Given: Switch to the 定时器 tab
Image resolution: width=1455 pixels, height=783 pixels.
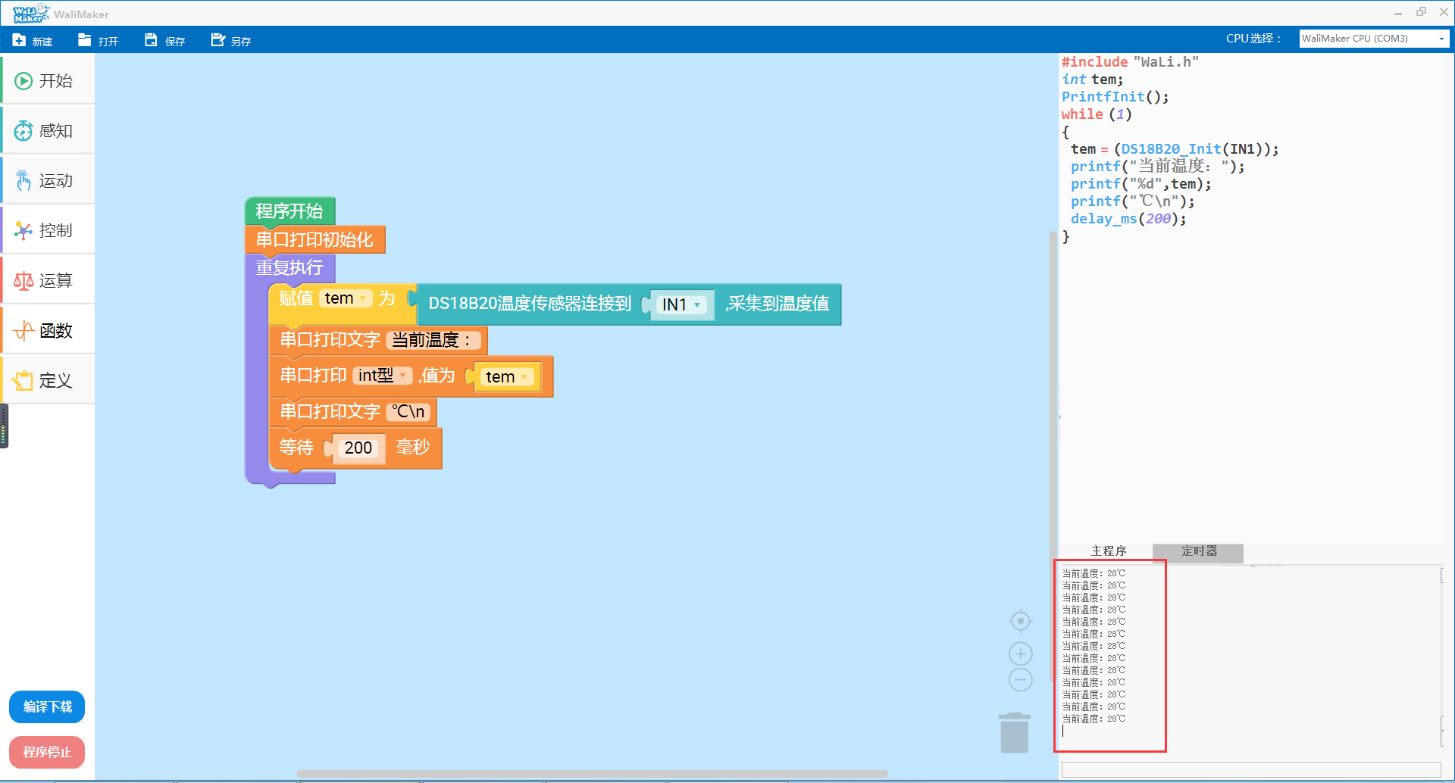Looking at the screenshot, I should pos(1198,552).
